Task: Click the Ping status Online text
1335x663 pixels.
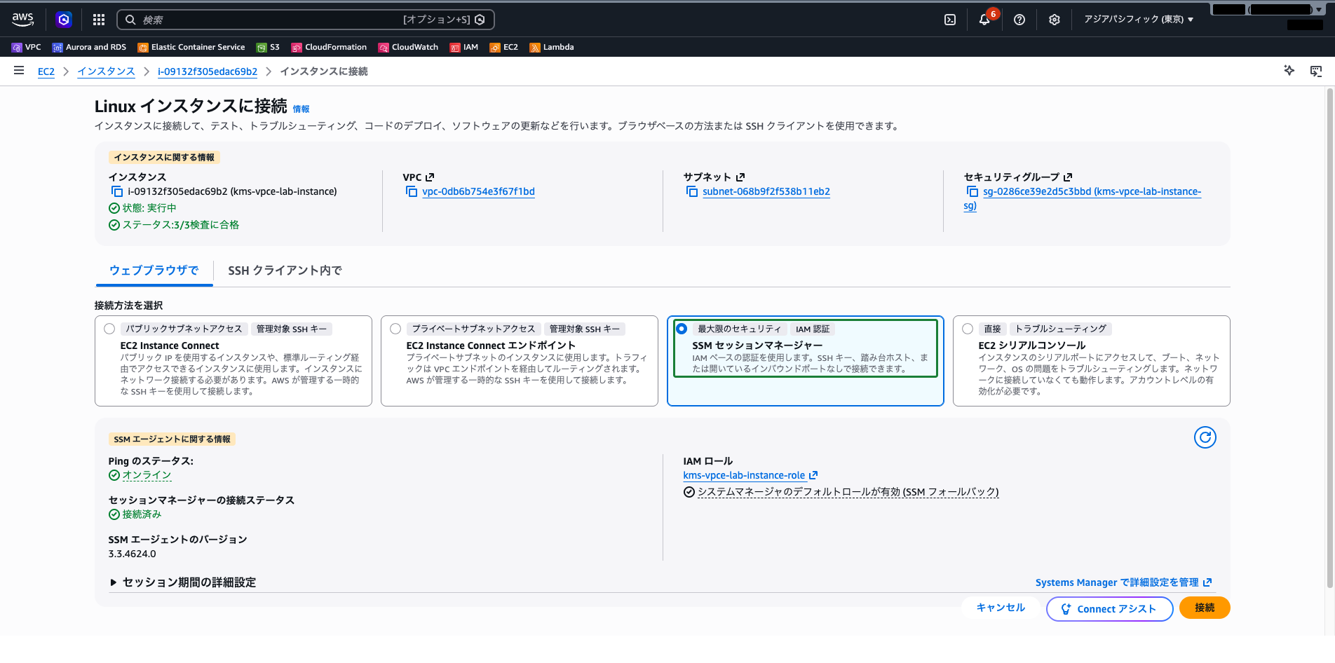Action: (x=147, y=475)
